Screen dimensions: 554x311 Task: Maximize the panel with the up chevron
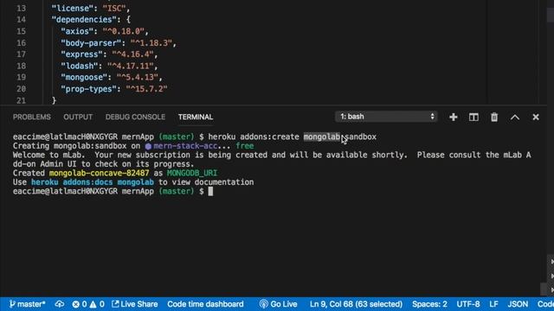515,117
